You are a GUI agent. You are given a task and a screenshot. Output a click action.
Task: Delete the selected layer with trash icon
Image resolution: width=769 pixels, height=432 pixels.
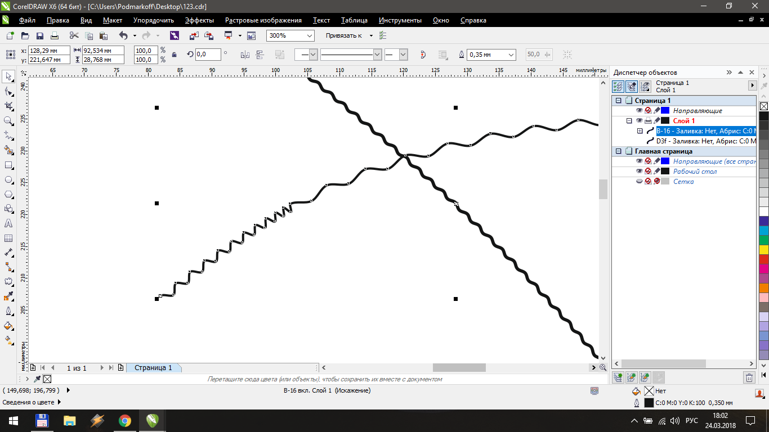(x=749, y=378)
